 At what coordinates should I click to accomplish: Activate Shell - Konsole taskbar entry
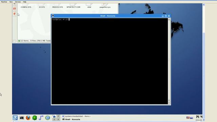(71, 119)
